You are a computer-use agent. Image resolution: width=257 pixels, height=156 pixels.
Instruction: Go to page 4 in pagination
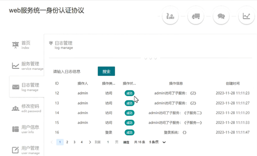click(x=82, y=142)
